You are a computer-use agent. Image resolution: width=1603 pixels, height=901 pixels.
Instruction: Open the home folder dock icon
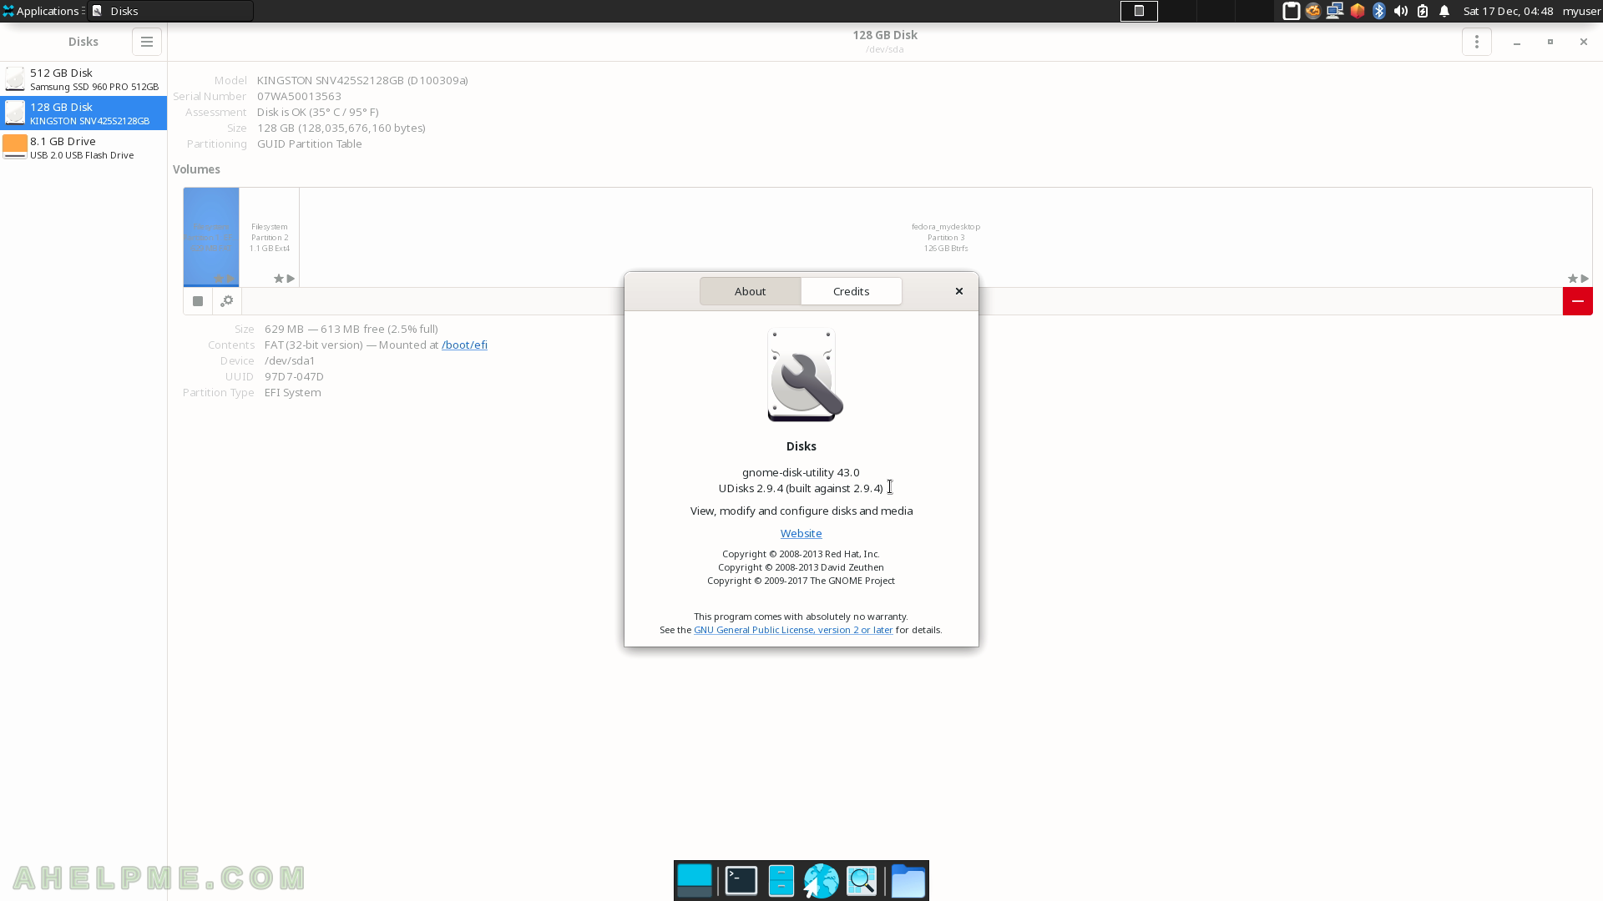(x=908, y=881)
